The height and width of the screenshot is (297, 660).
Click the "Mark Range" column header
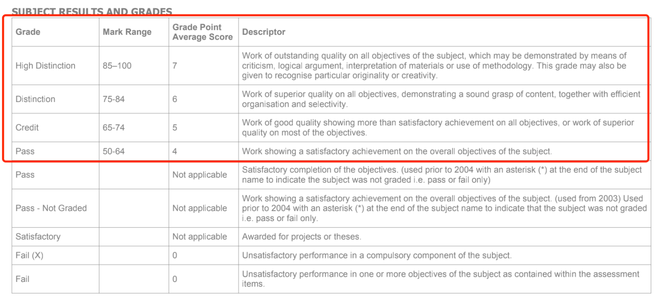(127, 32)
